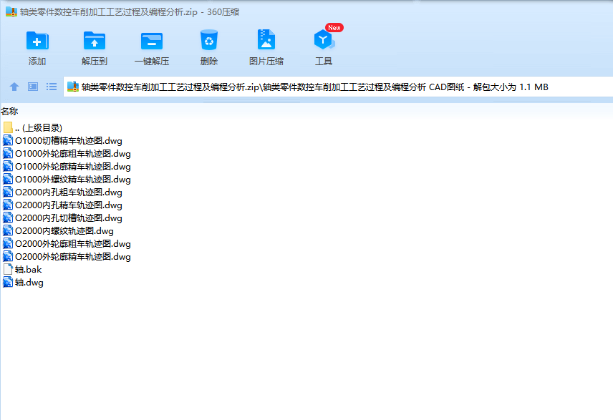Click the dwg icon of O1000外轮廓精车轨迹图

(x=8, y=167)
